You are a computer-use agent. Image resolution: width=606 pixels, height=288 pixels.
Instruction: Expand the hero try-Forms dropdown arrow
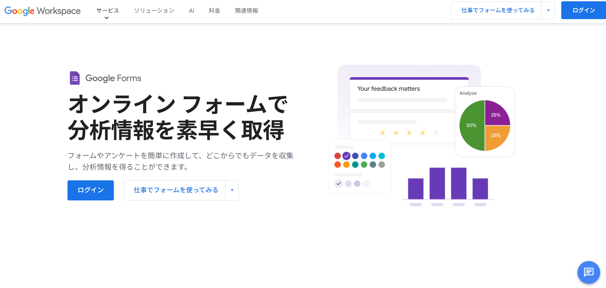(x=232, y=190)
